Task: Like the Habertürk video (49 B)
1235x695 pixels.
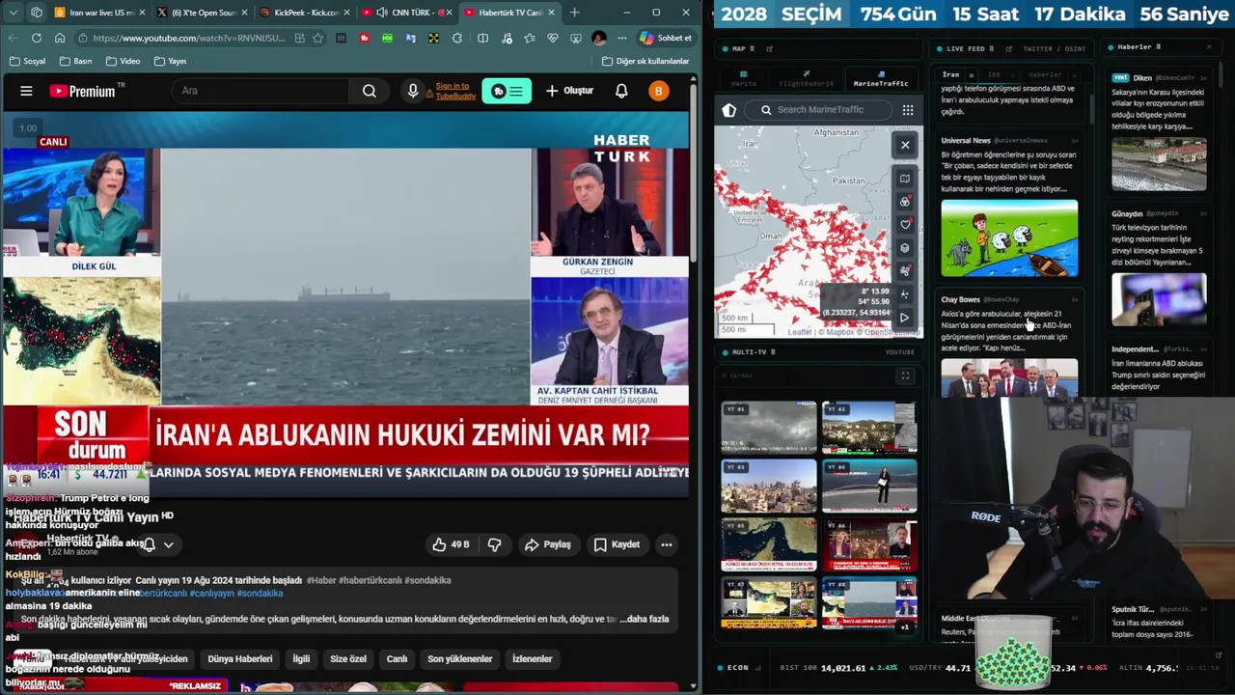Action: coord(451,544)
